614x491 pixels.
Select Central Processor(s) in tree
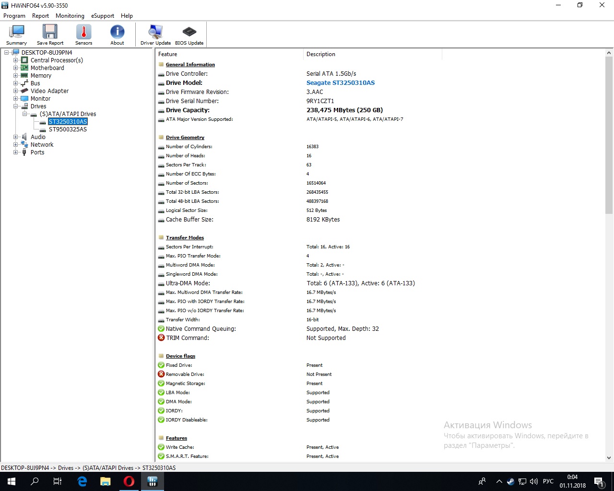[57, 60]
